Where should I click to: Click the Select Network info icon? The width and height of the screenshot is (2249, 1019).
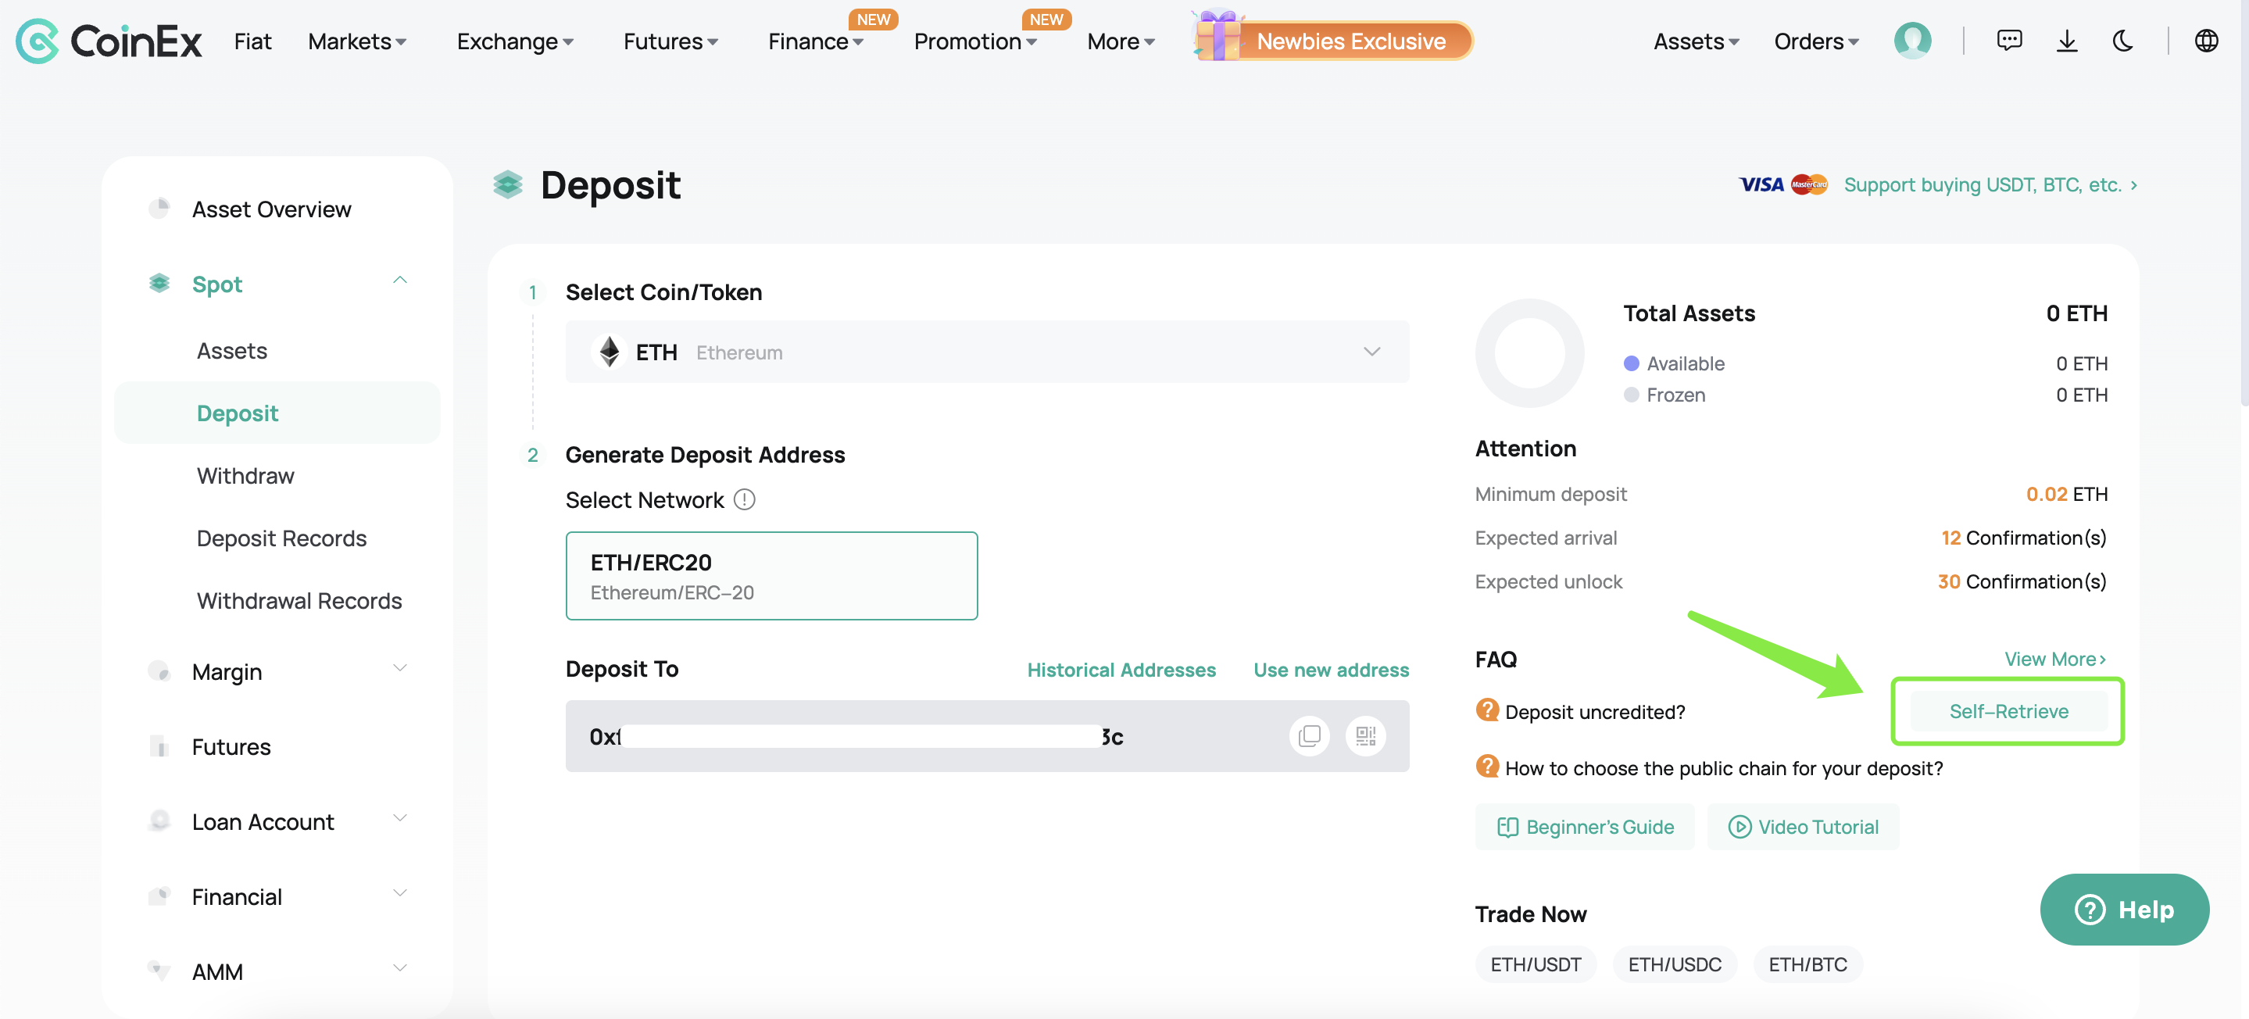click(x=744, y=499)
